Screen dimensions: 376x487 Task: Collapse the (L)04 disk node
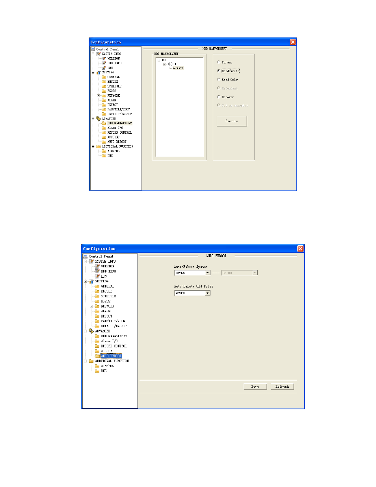[x=164, y=64]
